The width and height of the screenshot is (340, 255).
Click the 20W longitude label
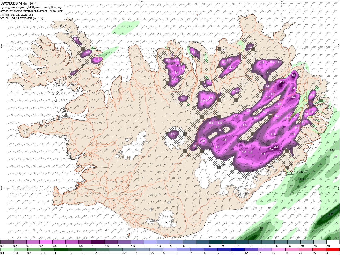[141, 1]
